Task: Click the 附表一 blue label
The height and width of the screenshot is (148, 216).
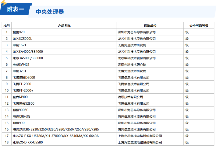Action: point(15,9)
